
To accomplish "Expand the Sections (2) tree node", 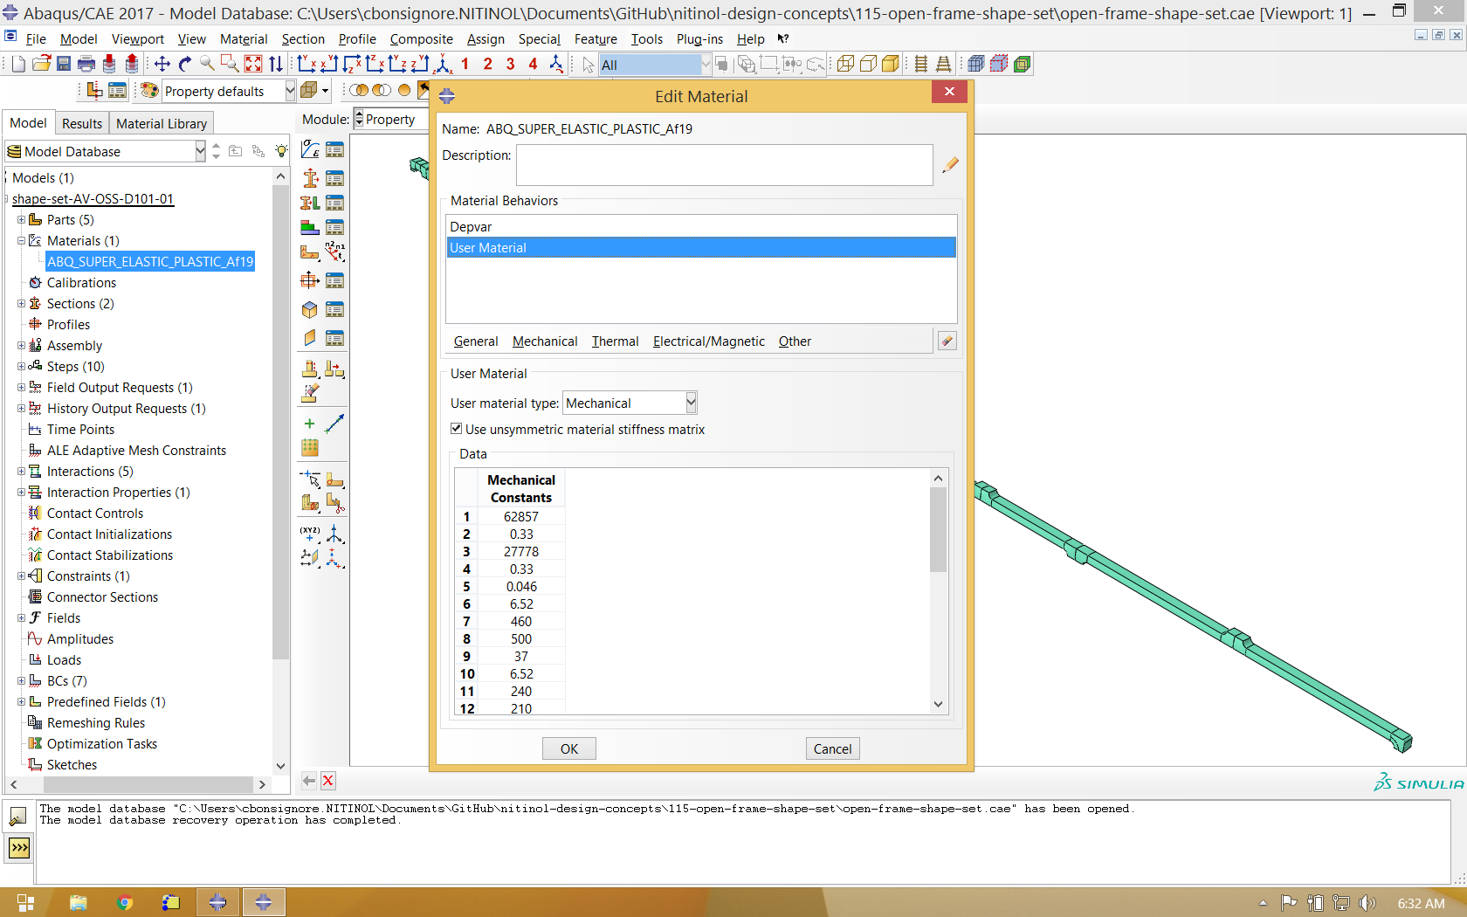I will point(21,303).
